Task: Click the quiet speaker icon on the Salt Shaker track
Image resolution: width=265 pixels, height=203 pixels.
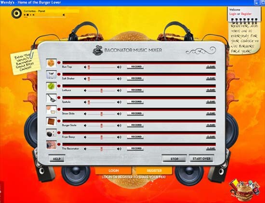Action: click(85, 79)
